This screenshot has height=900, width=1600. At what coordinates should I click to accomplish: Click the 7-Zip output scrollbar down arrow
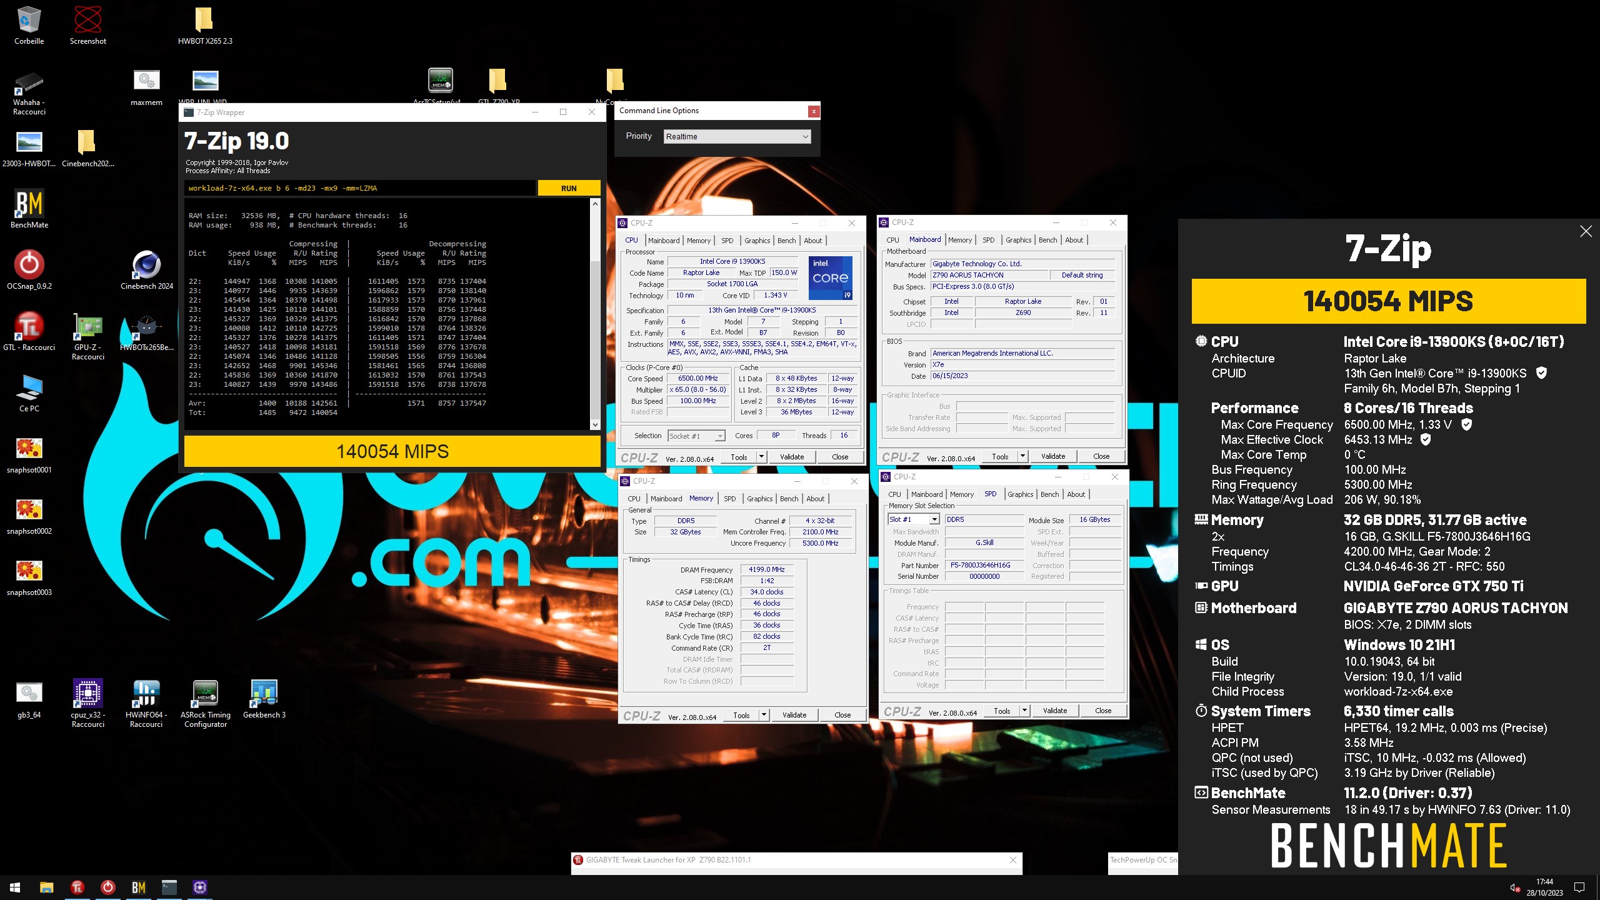click(x=595, y=425)
